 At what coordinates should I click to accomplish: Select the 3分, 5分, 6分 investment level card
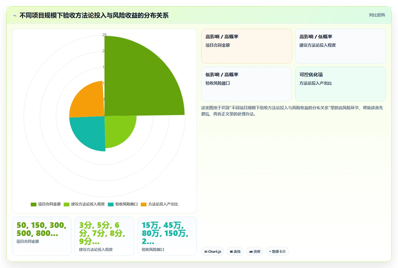point(104,236)
